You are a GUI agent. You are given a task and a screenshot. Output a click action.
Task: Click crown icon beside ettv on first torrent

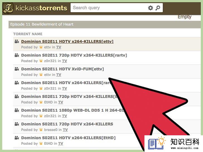(x=41, y=47)
